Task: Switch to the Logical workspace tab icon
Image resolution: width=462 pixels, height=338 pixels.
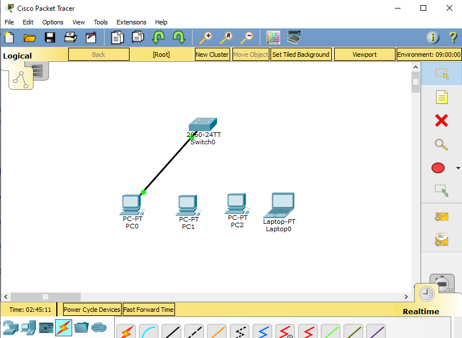Action: coord(20,79)
